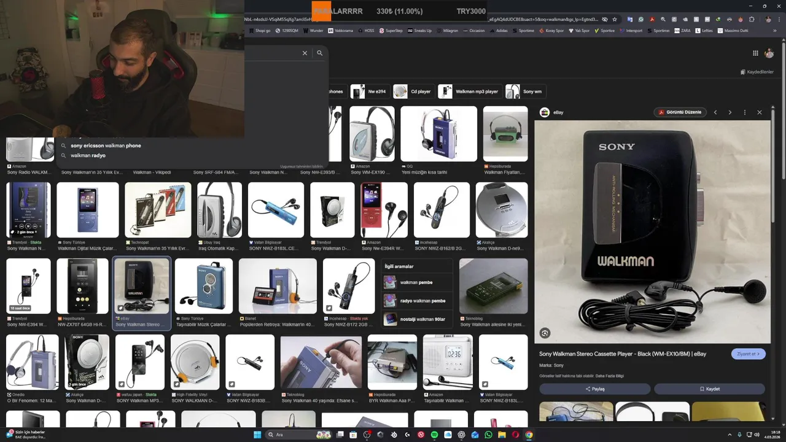Open File Explorer from the taskbar

tap(502, 435)
